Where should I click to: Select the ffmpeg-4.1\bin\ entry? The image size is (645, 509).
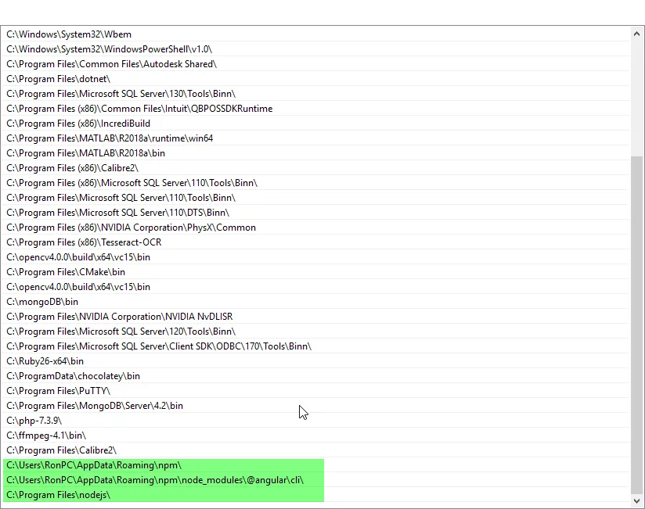(316, 436)
